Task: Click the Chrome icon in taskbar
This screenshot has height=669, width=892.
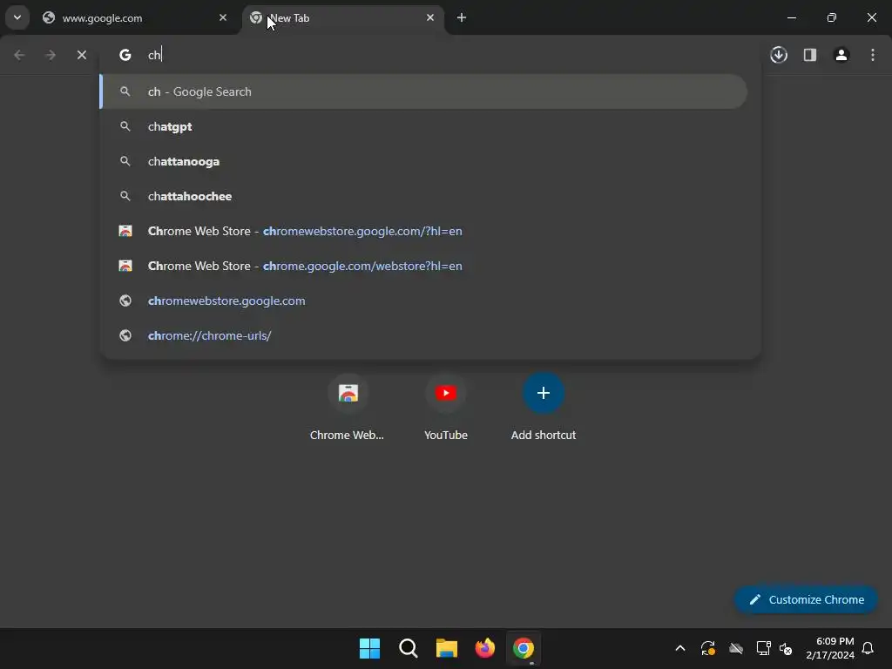Action: click(x=524, y=648)
